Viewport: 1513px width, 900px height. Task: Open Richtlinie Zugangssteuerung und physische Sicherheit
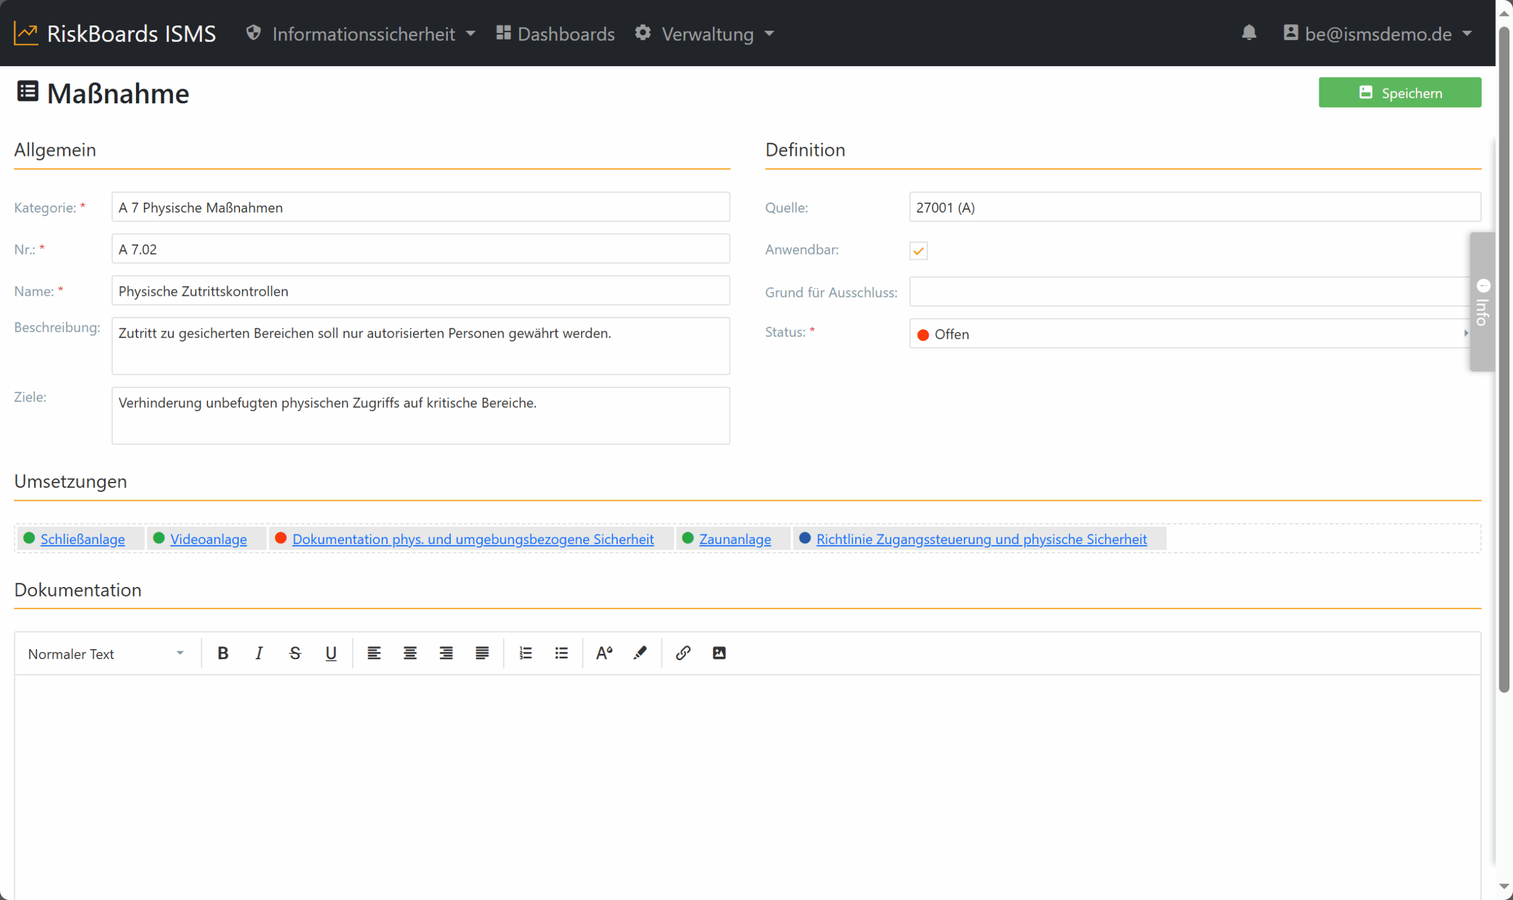tap(981, 539)
